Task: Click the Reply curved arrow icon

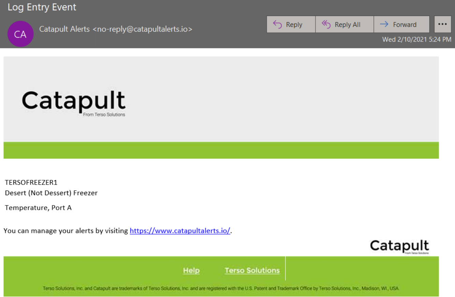Action: coord(277,24)
